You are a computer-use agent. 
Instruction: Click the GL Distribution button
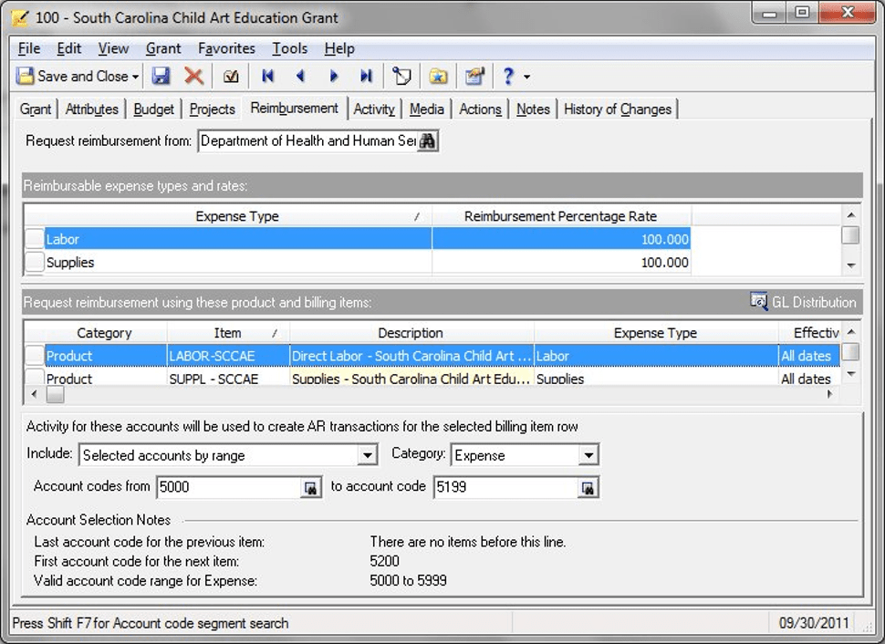coord(803,302)
